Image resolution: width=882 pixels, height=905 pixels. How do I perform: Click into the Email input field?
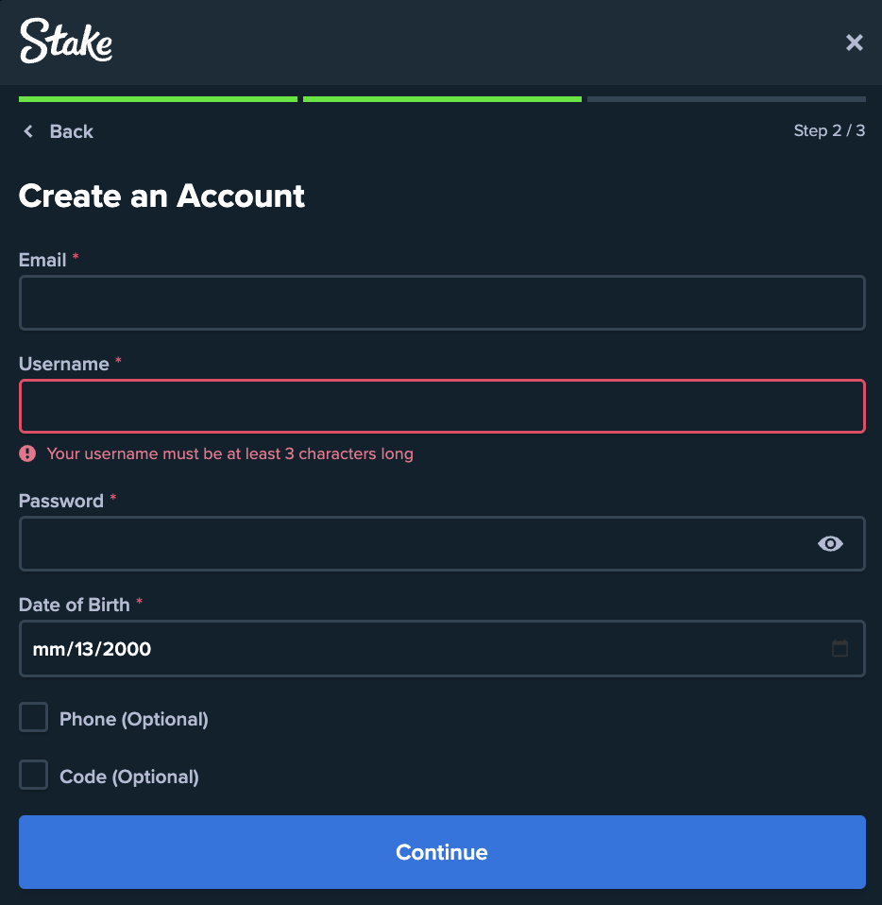[441, 302]
